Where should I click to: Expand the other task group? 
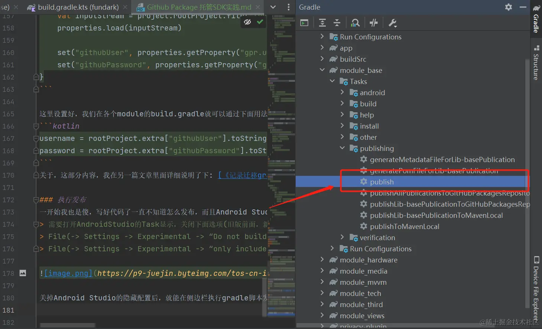342,137
